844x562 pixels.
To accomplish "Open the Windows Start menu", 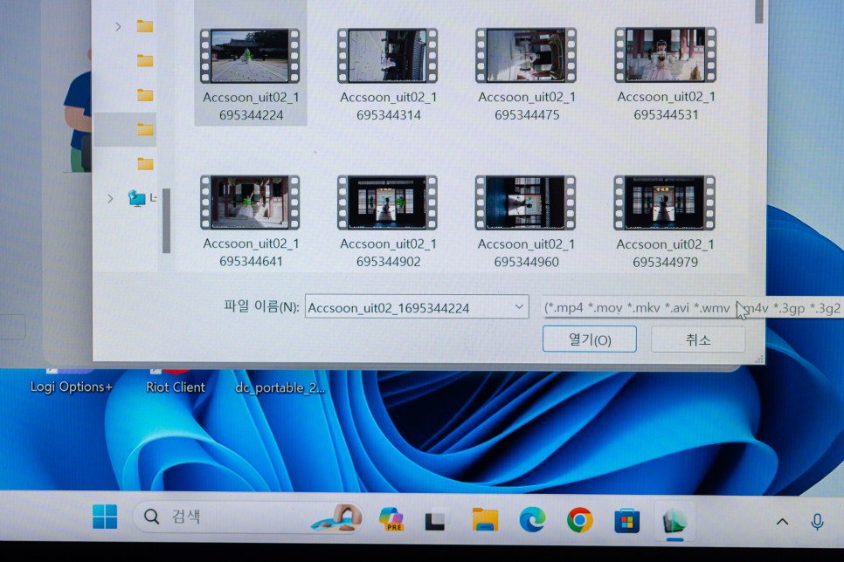I will [105, 517].
